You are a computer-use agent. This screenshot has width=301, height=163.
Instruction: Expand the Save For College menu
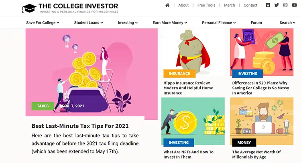pos(43,23)
